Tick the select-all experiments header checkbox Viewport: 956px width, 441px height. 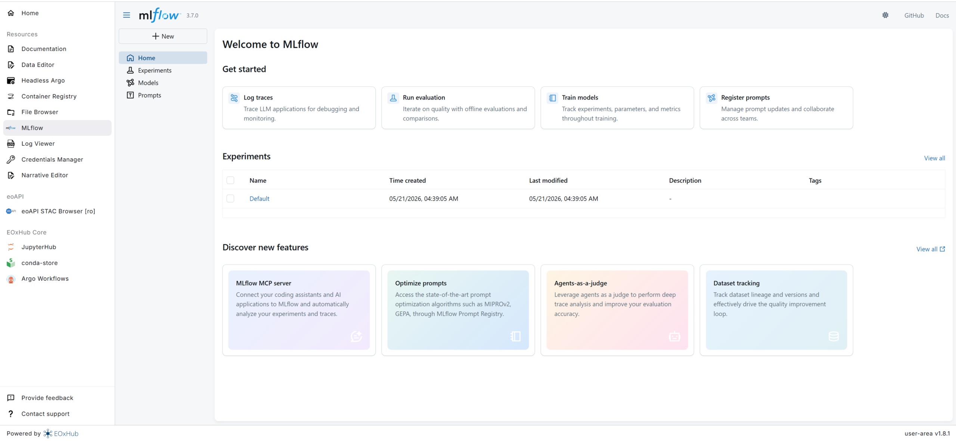coord(230,180)
